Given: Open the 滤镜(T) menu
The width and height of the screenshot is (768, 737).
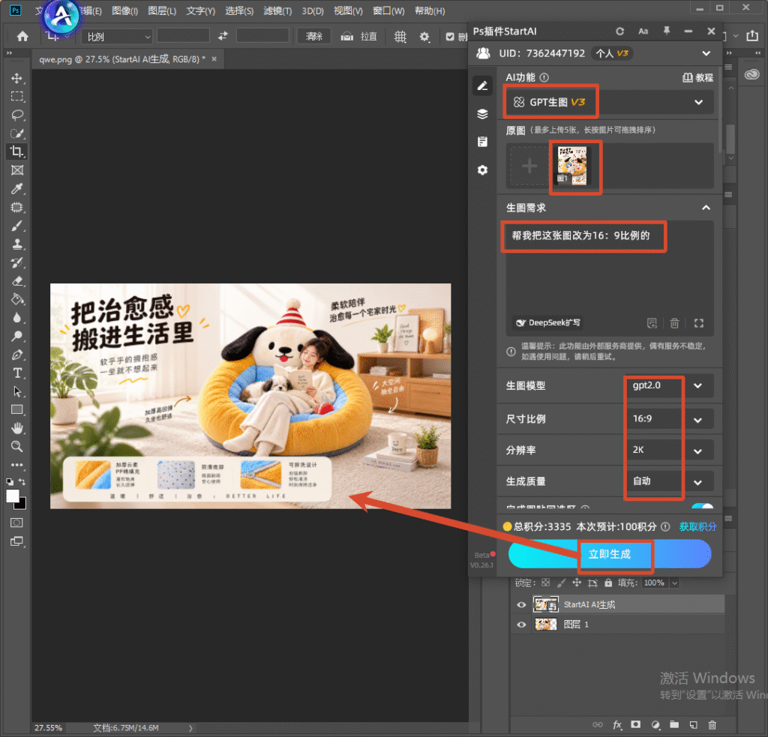Looking at the screenshot, I should [277, 10].
